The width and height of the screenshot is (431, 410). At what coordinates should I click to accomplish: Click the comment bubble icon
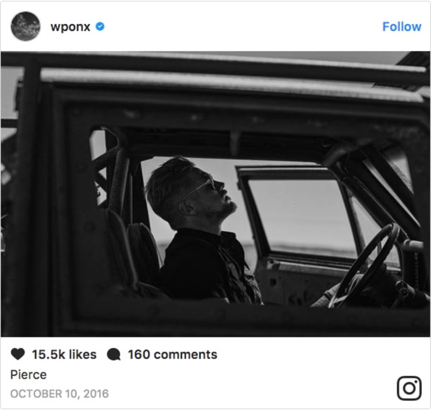[114, 354]
